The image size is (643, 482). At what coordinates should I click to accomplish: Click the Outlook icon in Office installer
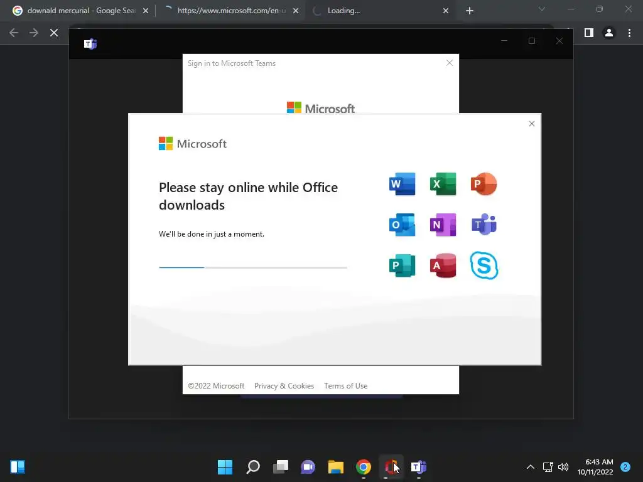(x=402, y=225)
